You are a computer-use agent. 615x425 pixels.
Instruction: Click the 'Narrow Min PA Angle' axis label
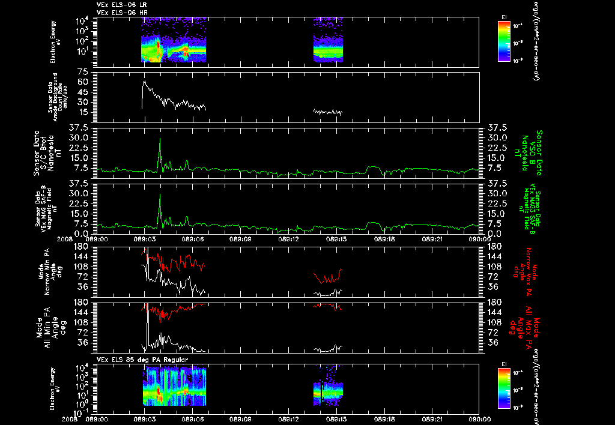pos(50,273)
